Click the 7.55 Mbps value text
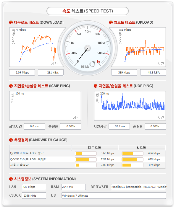176x207 pixels. coord(107,159)
